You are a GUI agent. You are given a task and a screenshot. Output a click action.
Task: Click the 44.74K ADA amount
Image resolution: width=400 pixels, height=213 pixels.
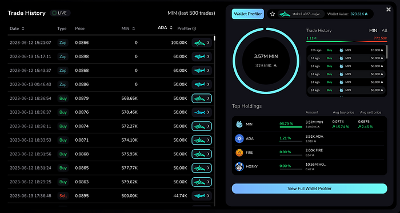(180, 196)
